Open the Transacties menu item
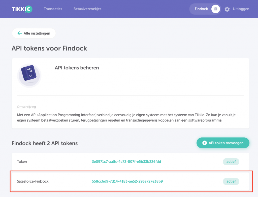 click(53, 9)
